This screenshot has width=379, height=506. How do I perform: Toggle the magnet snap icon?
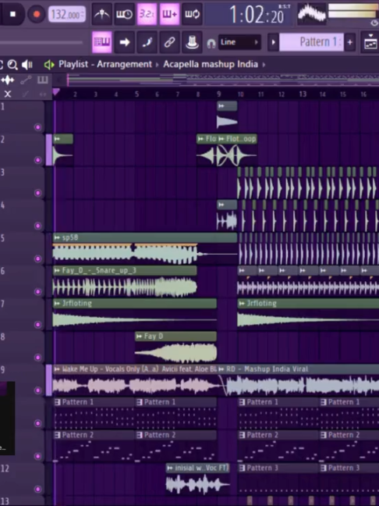[x=211, y=43]
